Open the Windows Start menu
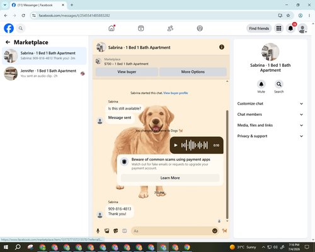This screenshot has width=315, height=252. click(6, 247)
